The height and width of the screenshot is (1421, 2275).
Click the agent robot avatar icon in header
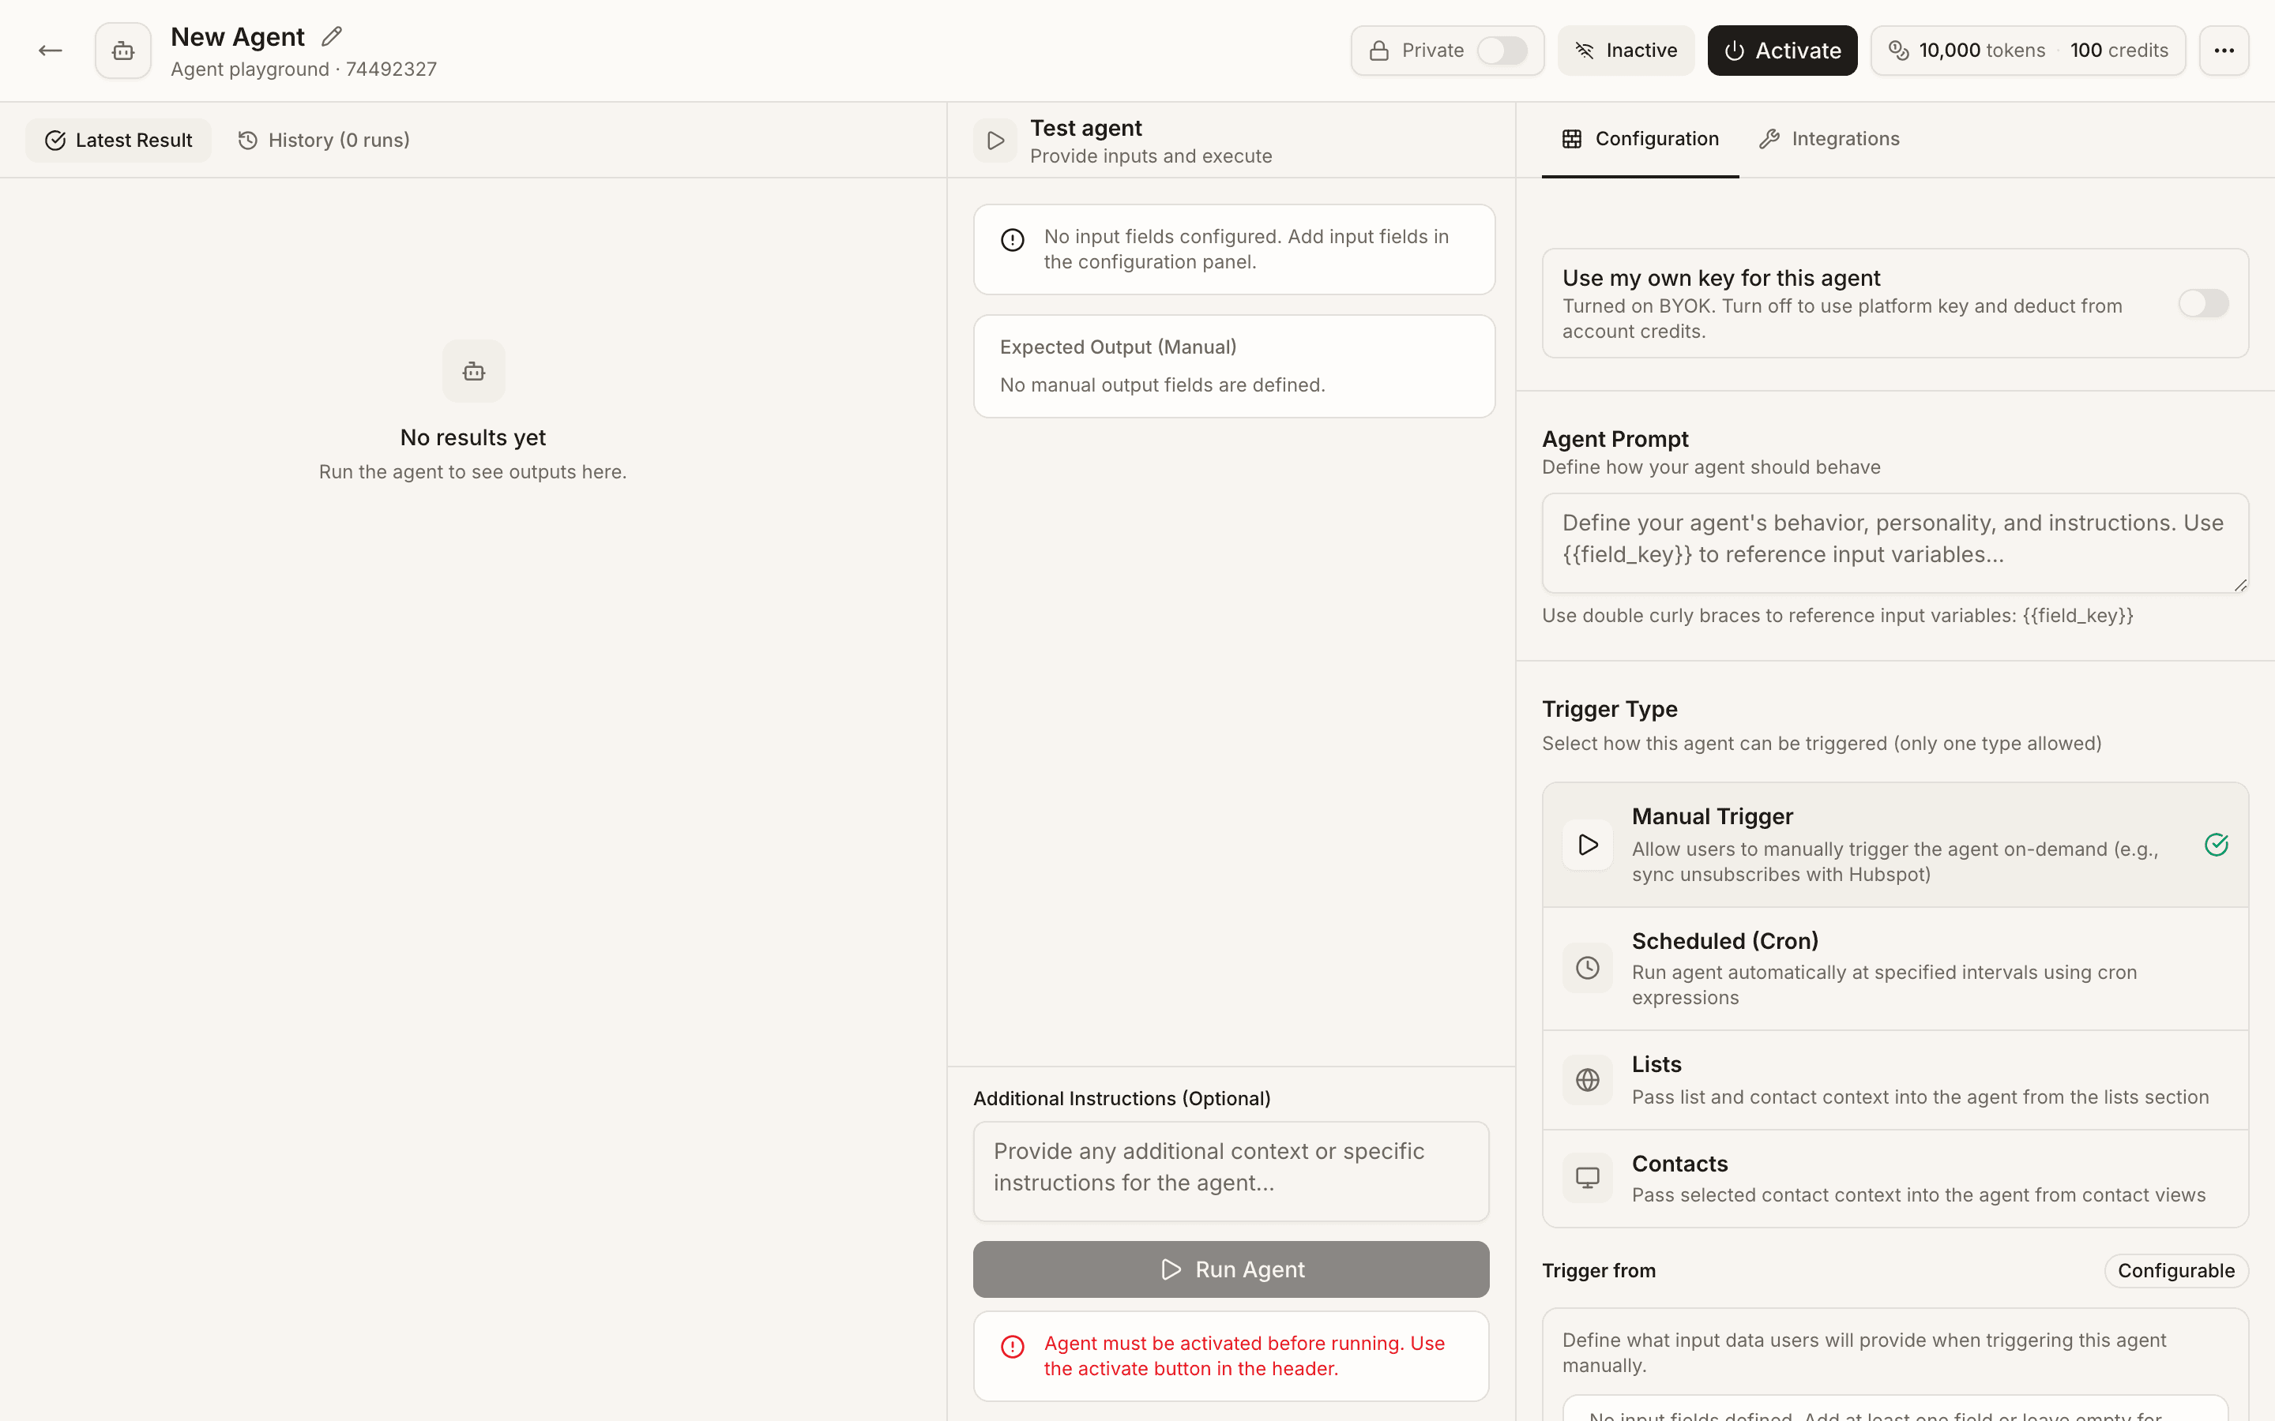[123, 51]
